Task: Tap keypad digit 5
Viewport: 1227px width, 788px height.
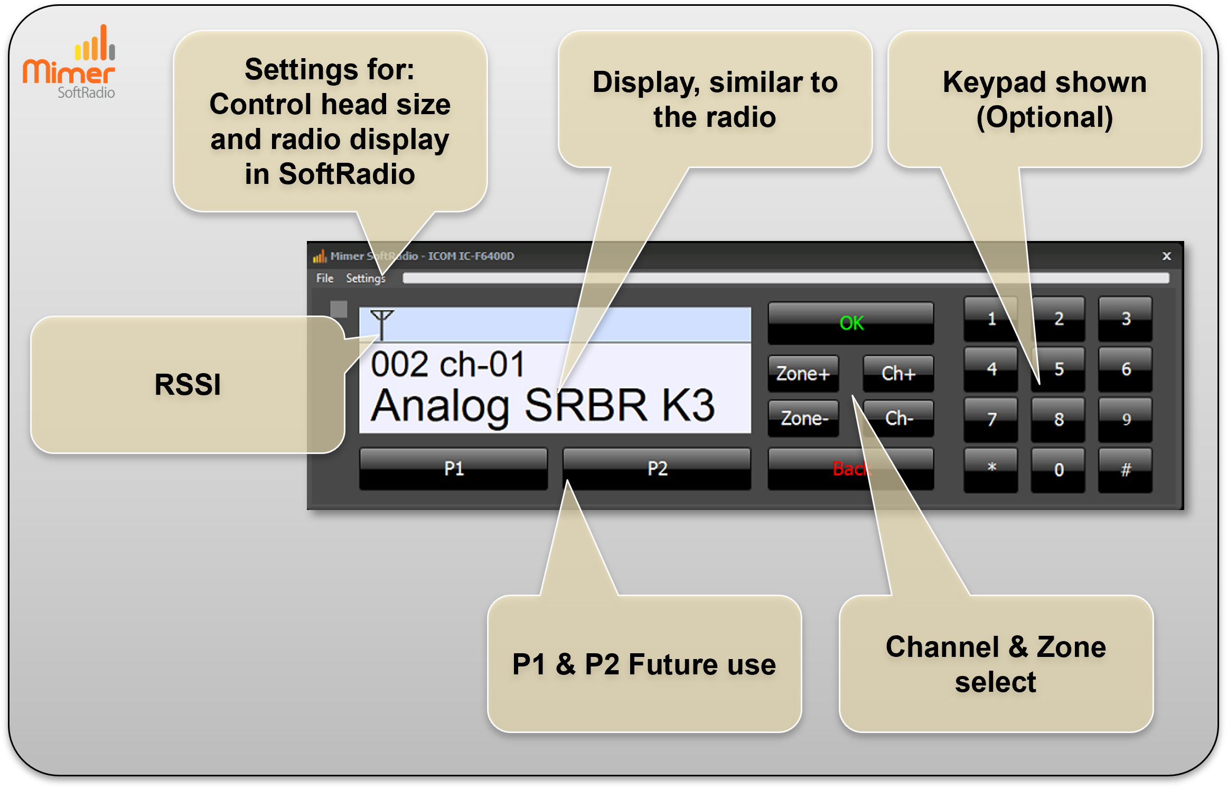Action: pos(1058,369)
